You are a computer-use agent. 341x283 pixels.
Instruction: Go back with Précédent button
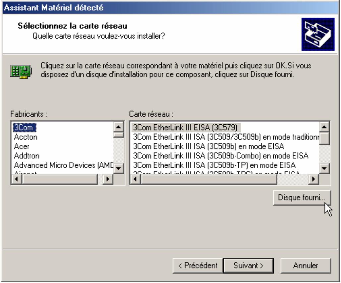[x=198, y=265]
